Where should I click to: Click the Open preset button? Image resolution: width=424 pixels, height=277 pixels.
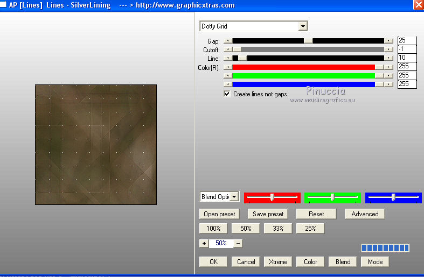(x=219, y=214)
